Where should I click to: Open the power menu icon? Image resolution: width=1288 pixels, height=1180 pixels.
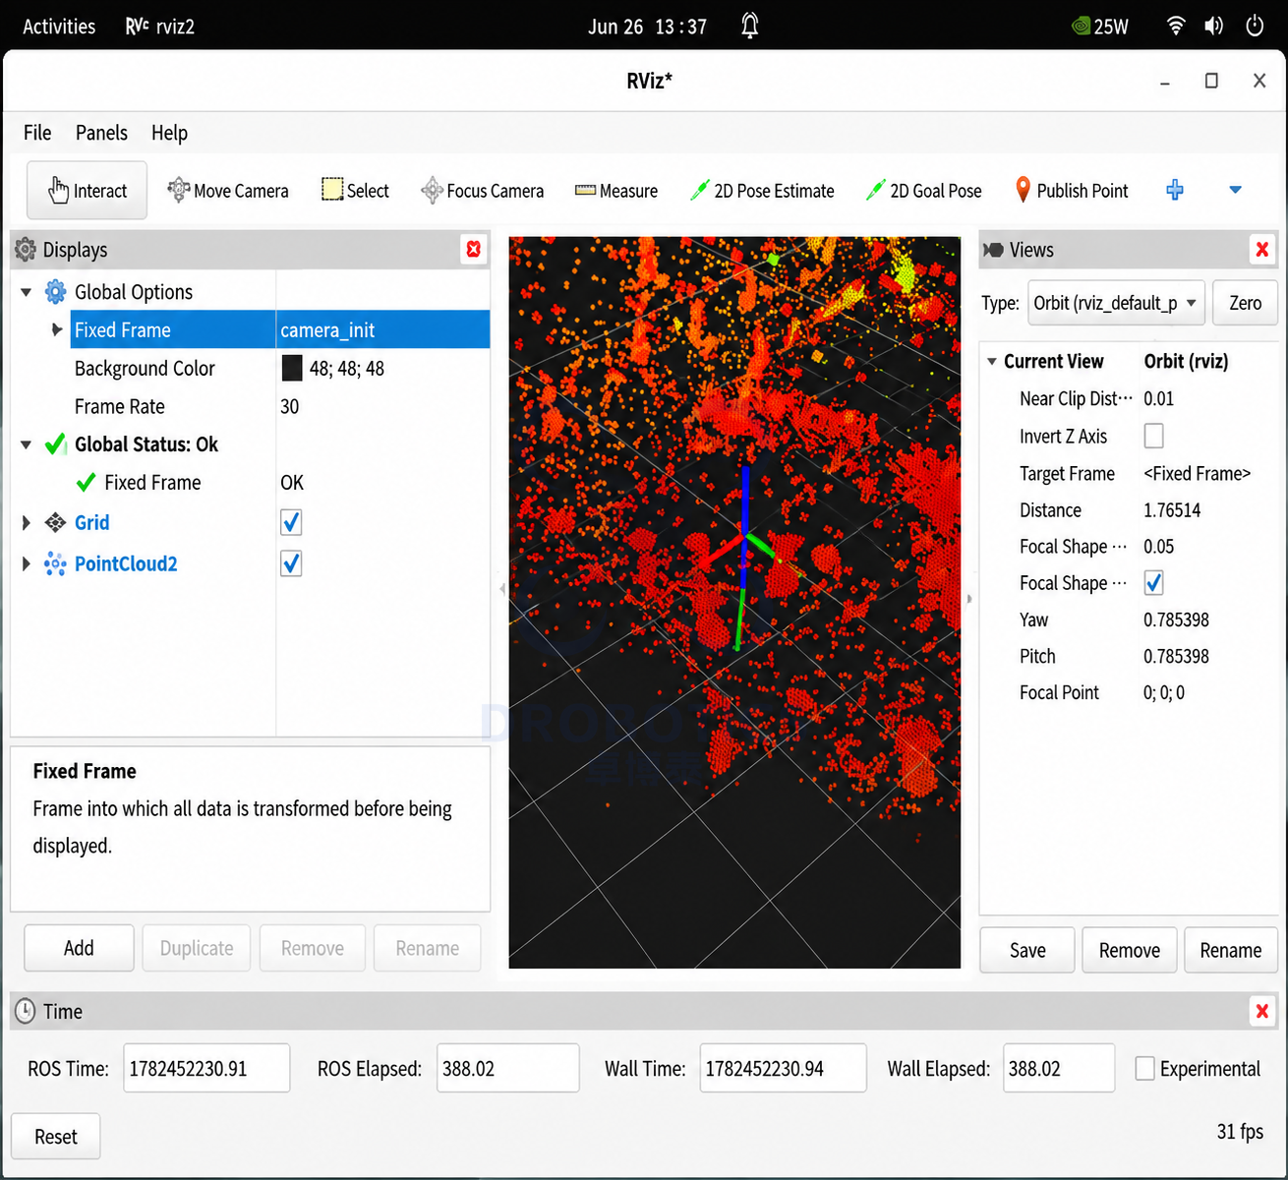pyautogui.click(x=1255, y=26)
